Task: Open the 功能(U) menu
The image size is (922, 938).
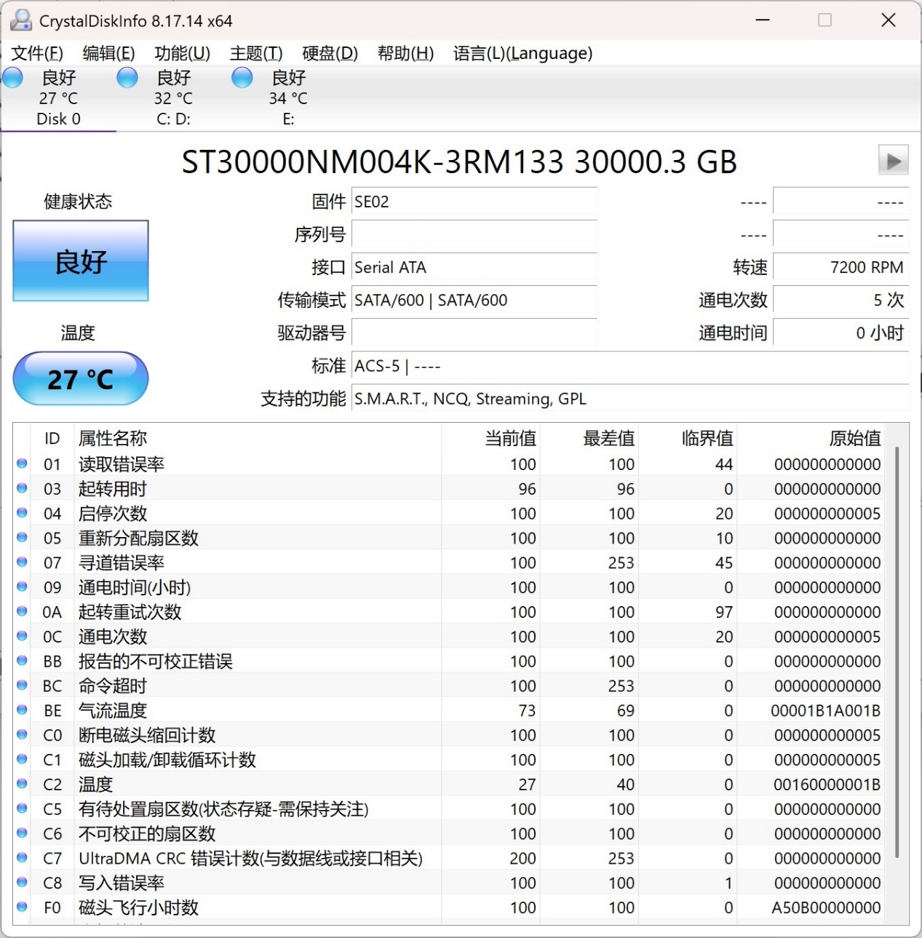Action: pyautogui.click(x=183, y=53)
